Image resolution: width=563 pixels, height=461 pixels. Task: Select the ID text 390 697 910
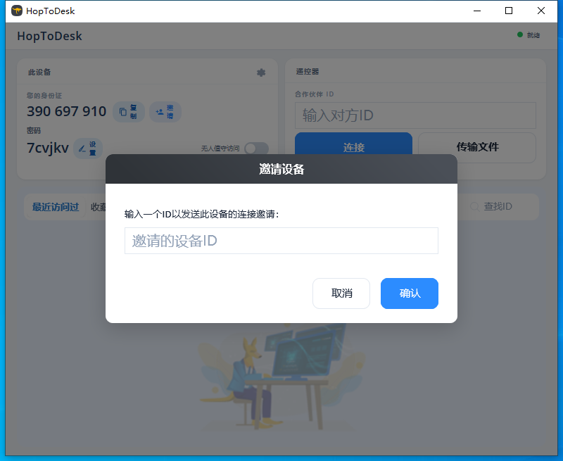(x=66, y=111)
